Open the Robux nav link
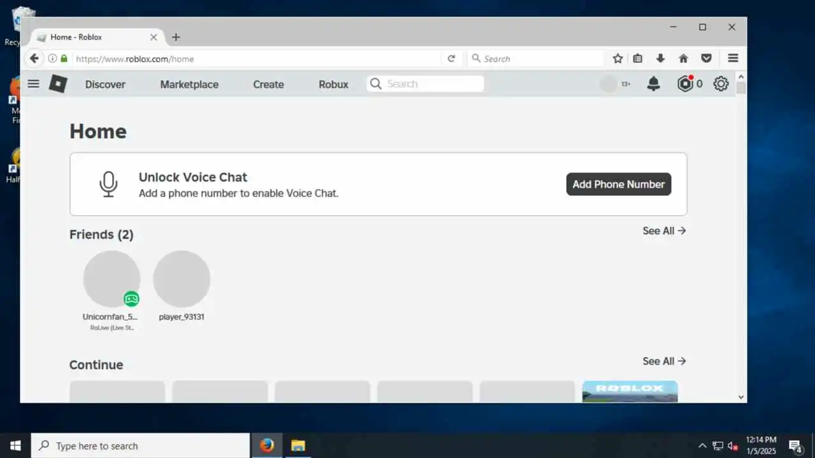 [334, 84]
